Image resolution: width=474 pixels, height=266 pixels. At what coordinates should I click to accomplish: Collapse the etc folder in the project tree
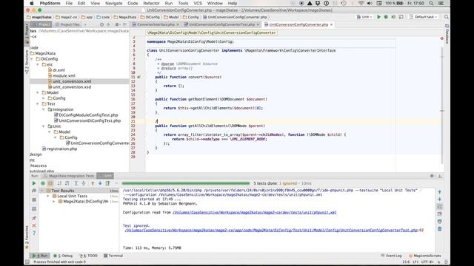(x=38, y=64)
